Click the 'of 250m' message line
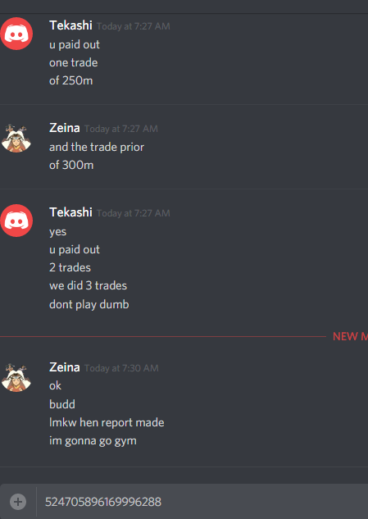Viewport: 368px width, 519px height. 70,80
